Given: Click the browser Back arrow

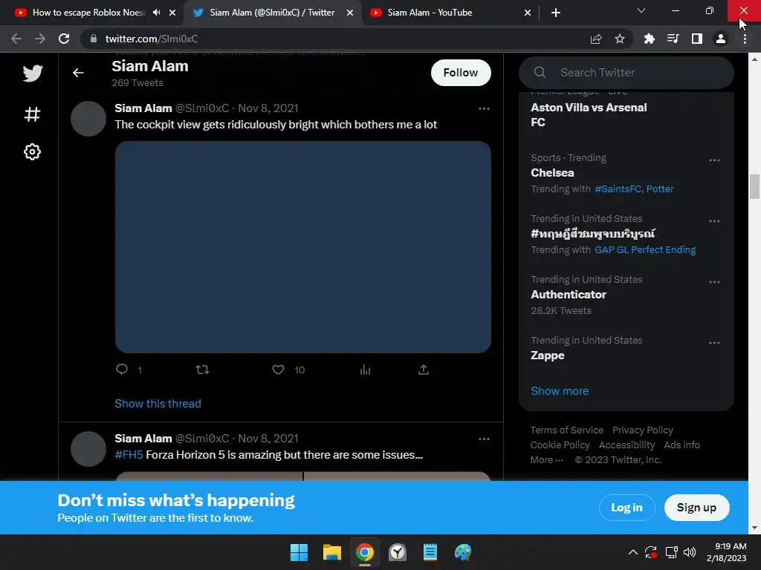Looking at the screenshot, I should tap(16, 39).
